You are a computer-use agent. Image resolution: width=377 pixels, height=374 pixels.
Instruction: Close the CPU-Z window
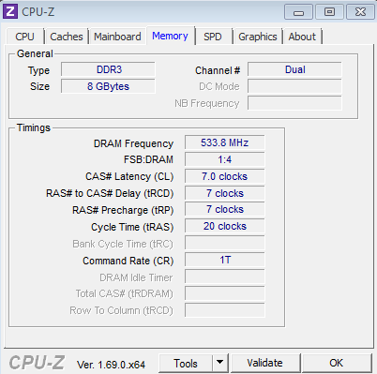pyautogui.click(x=360, y=12)
